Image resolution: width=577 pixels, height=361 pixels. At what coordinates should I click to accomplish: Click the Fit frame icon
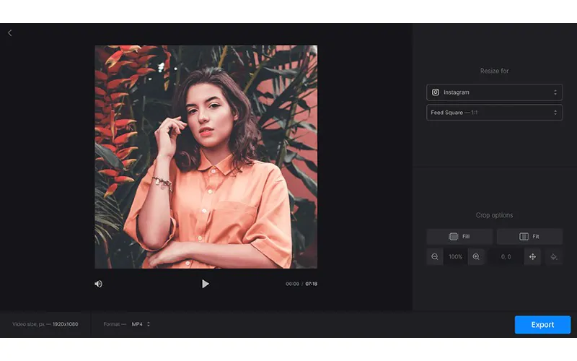point(523,236)
